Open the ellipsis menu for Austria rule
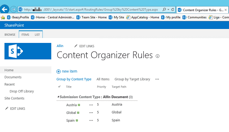 (91, 105)
